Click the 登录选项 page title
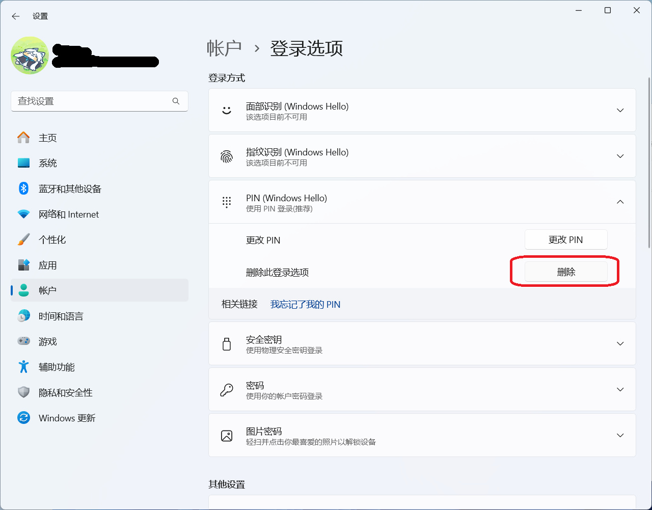Image resolution: width=652 pixels, height=510 pixels. pyautogui.click(x=306, y=48)
